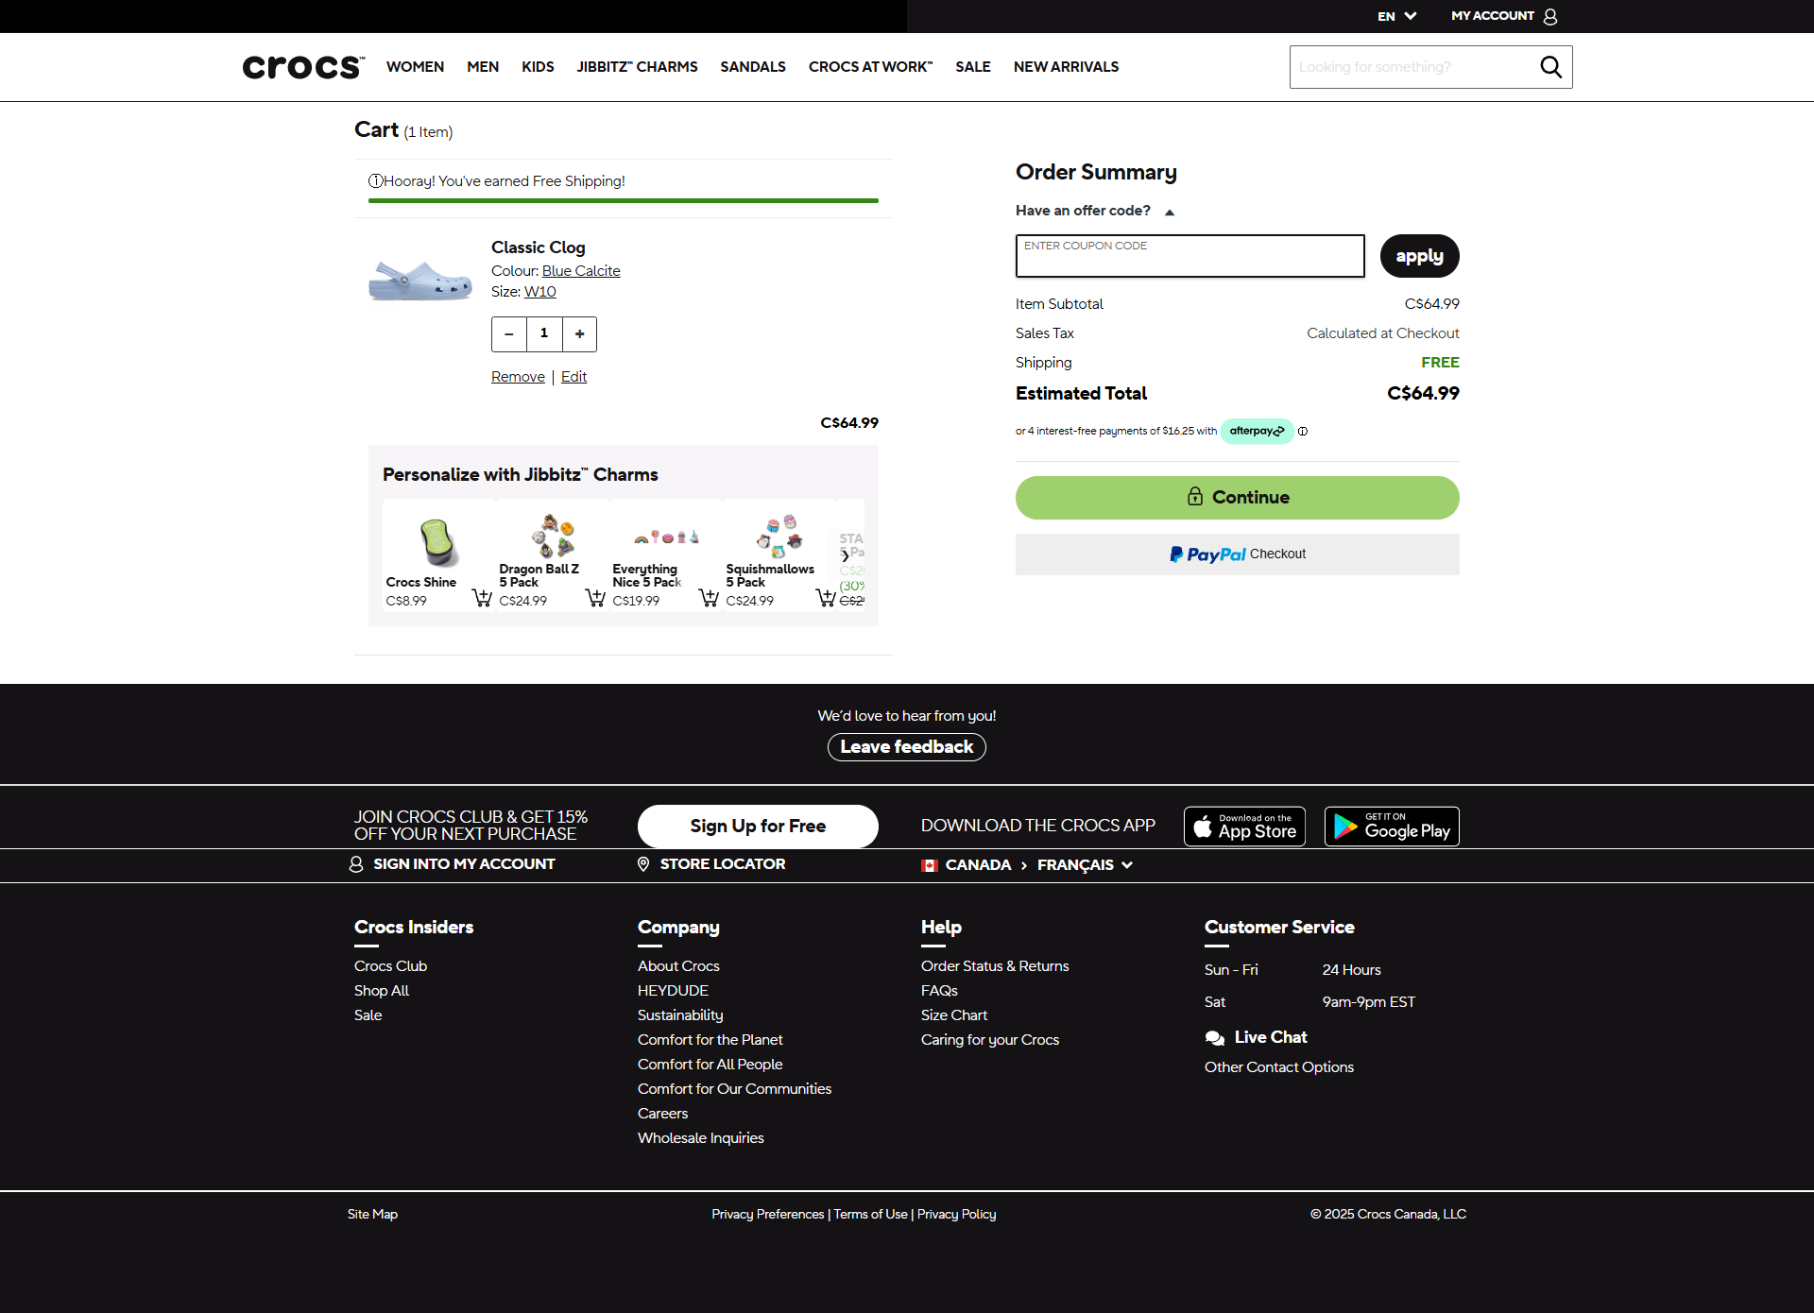Add Dragon Ball Z 5 Pack to cart
This screenshot has width=1814, height=1313.
tap(595, 598)
